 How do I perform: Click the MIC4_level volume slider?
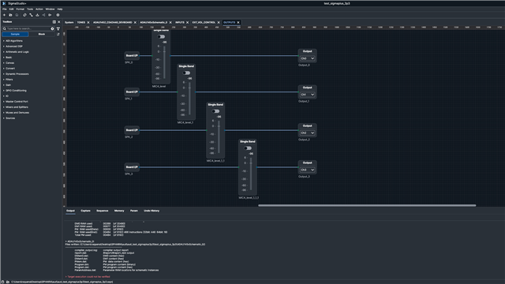164,62
